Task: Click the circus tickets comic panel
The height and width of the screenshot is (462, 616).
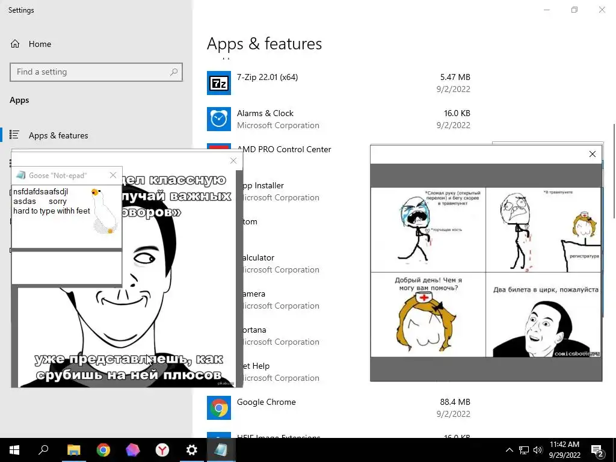Action: point(544,315)
